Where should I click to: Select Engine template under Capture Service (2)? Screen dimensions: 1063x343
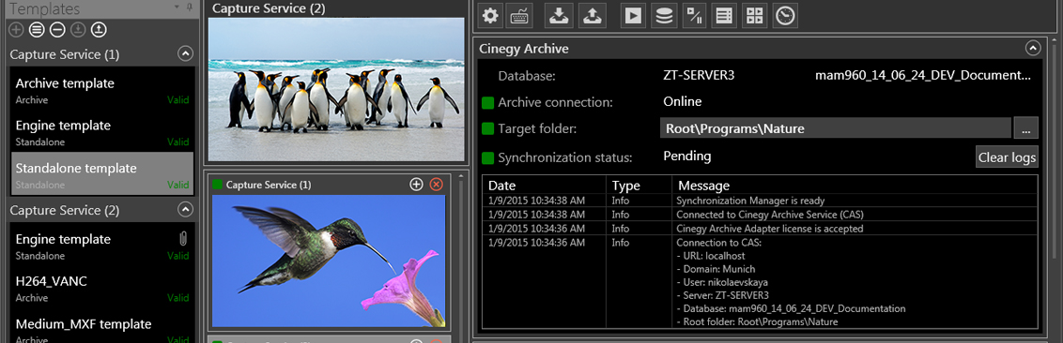click(x=102, y=246)
